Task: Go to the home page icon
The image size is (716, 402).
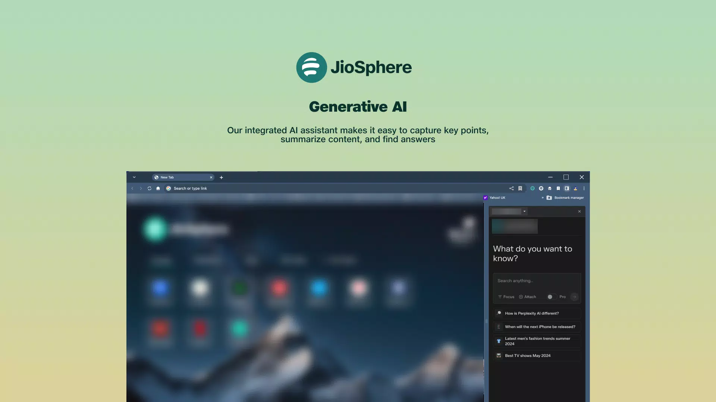Action: coord(158,188)
